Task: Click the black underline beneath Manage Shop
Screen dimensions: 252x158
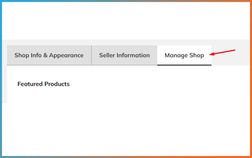Action: (184, 65)
